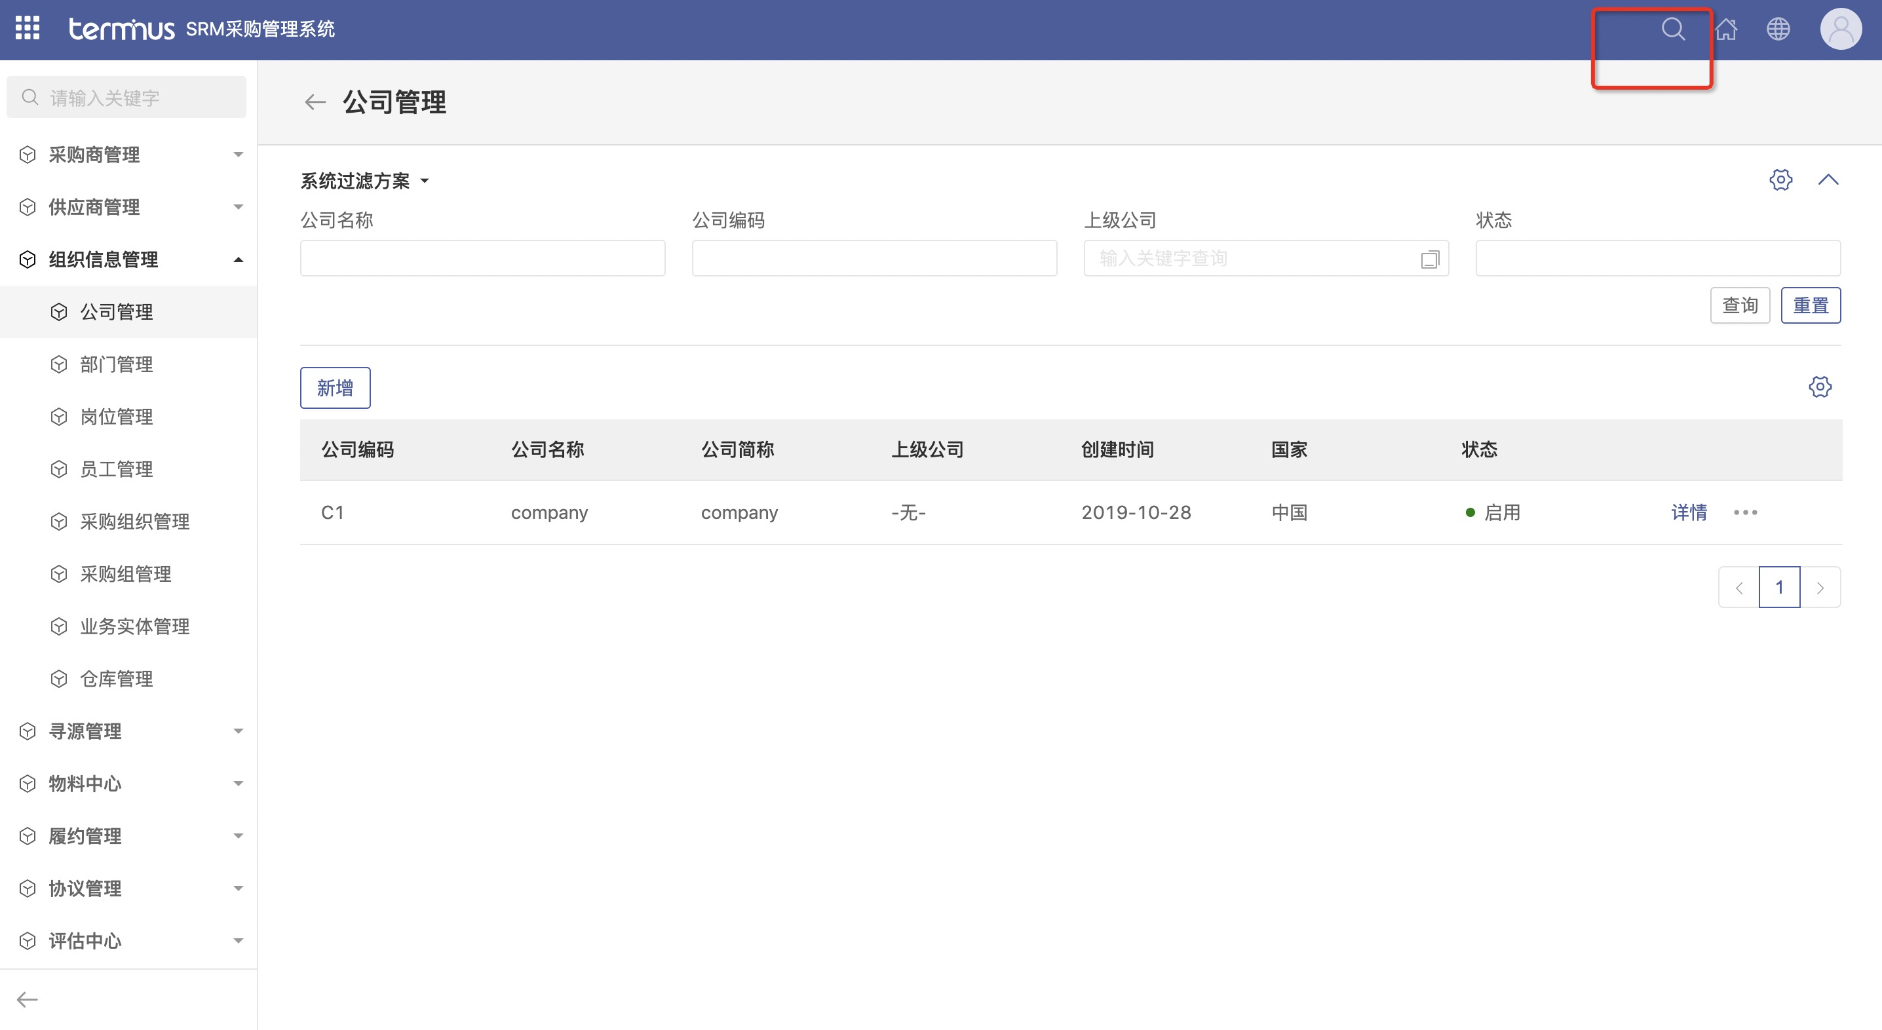Select 公司管理 in sidebar

(x=128, y=312)
